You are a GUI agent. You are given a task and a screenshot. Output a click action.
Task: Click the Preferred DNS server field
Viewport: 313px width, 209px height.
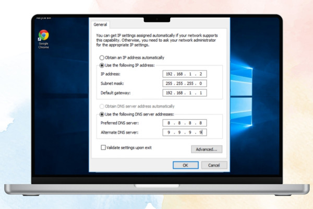[185, 123]
